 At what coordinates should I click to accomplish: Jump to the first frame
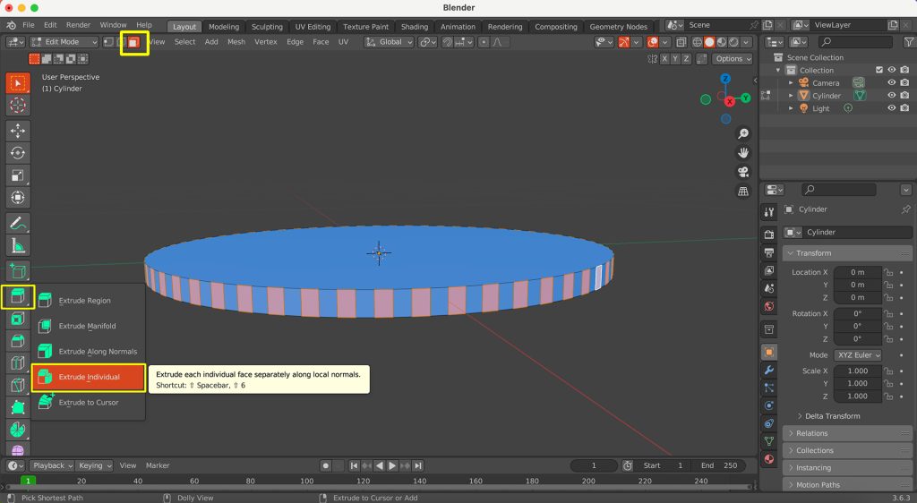click(354, 465)
